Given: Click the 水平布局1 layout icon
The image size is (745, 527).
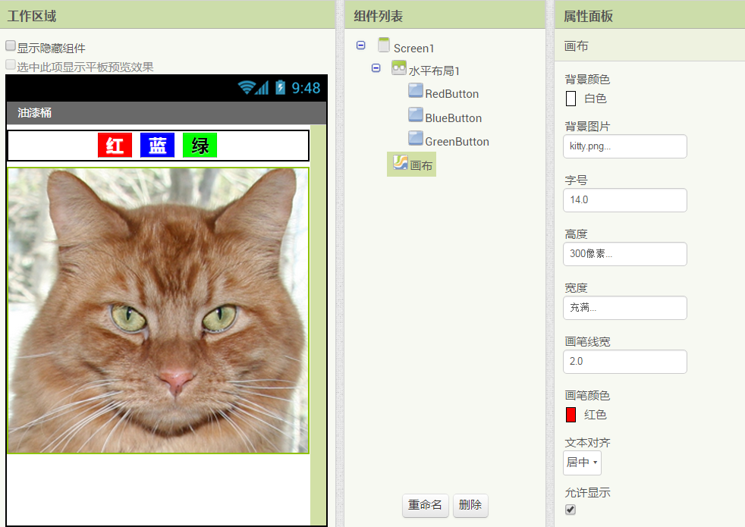Looking at the screenshot, I should pyautogui.click(x=399, y=68).
